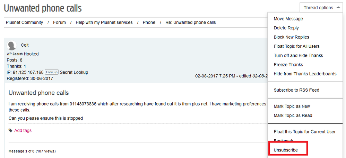The image size is (346, 158).
Task: Select Block New Replies
Action: (x=291, y=37)
